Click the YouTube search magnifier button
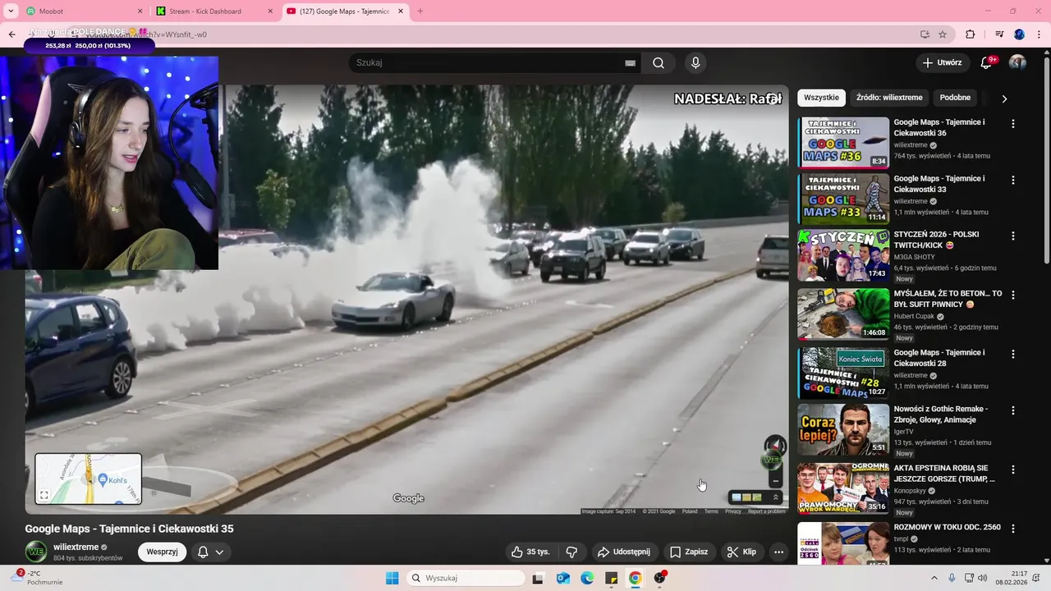Viewport: 1051px width, 591px height. 659,62
